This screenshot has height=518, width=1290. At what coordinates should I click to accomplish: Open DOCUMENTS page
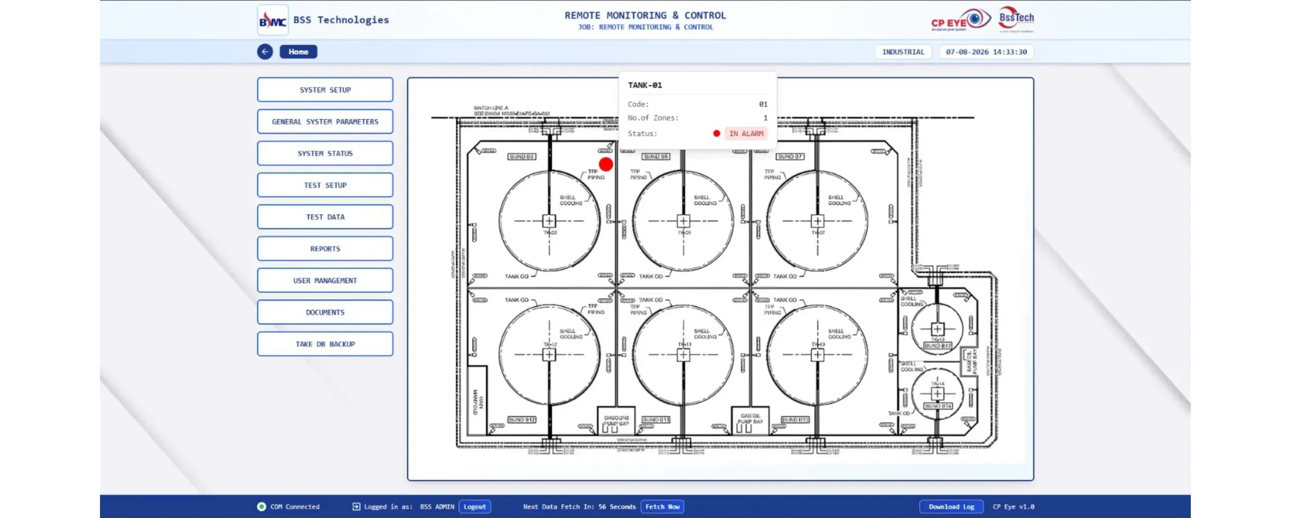pyautogui.click(x=325, y=312)
